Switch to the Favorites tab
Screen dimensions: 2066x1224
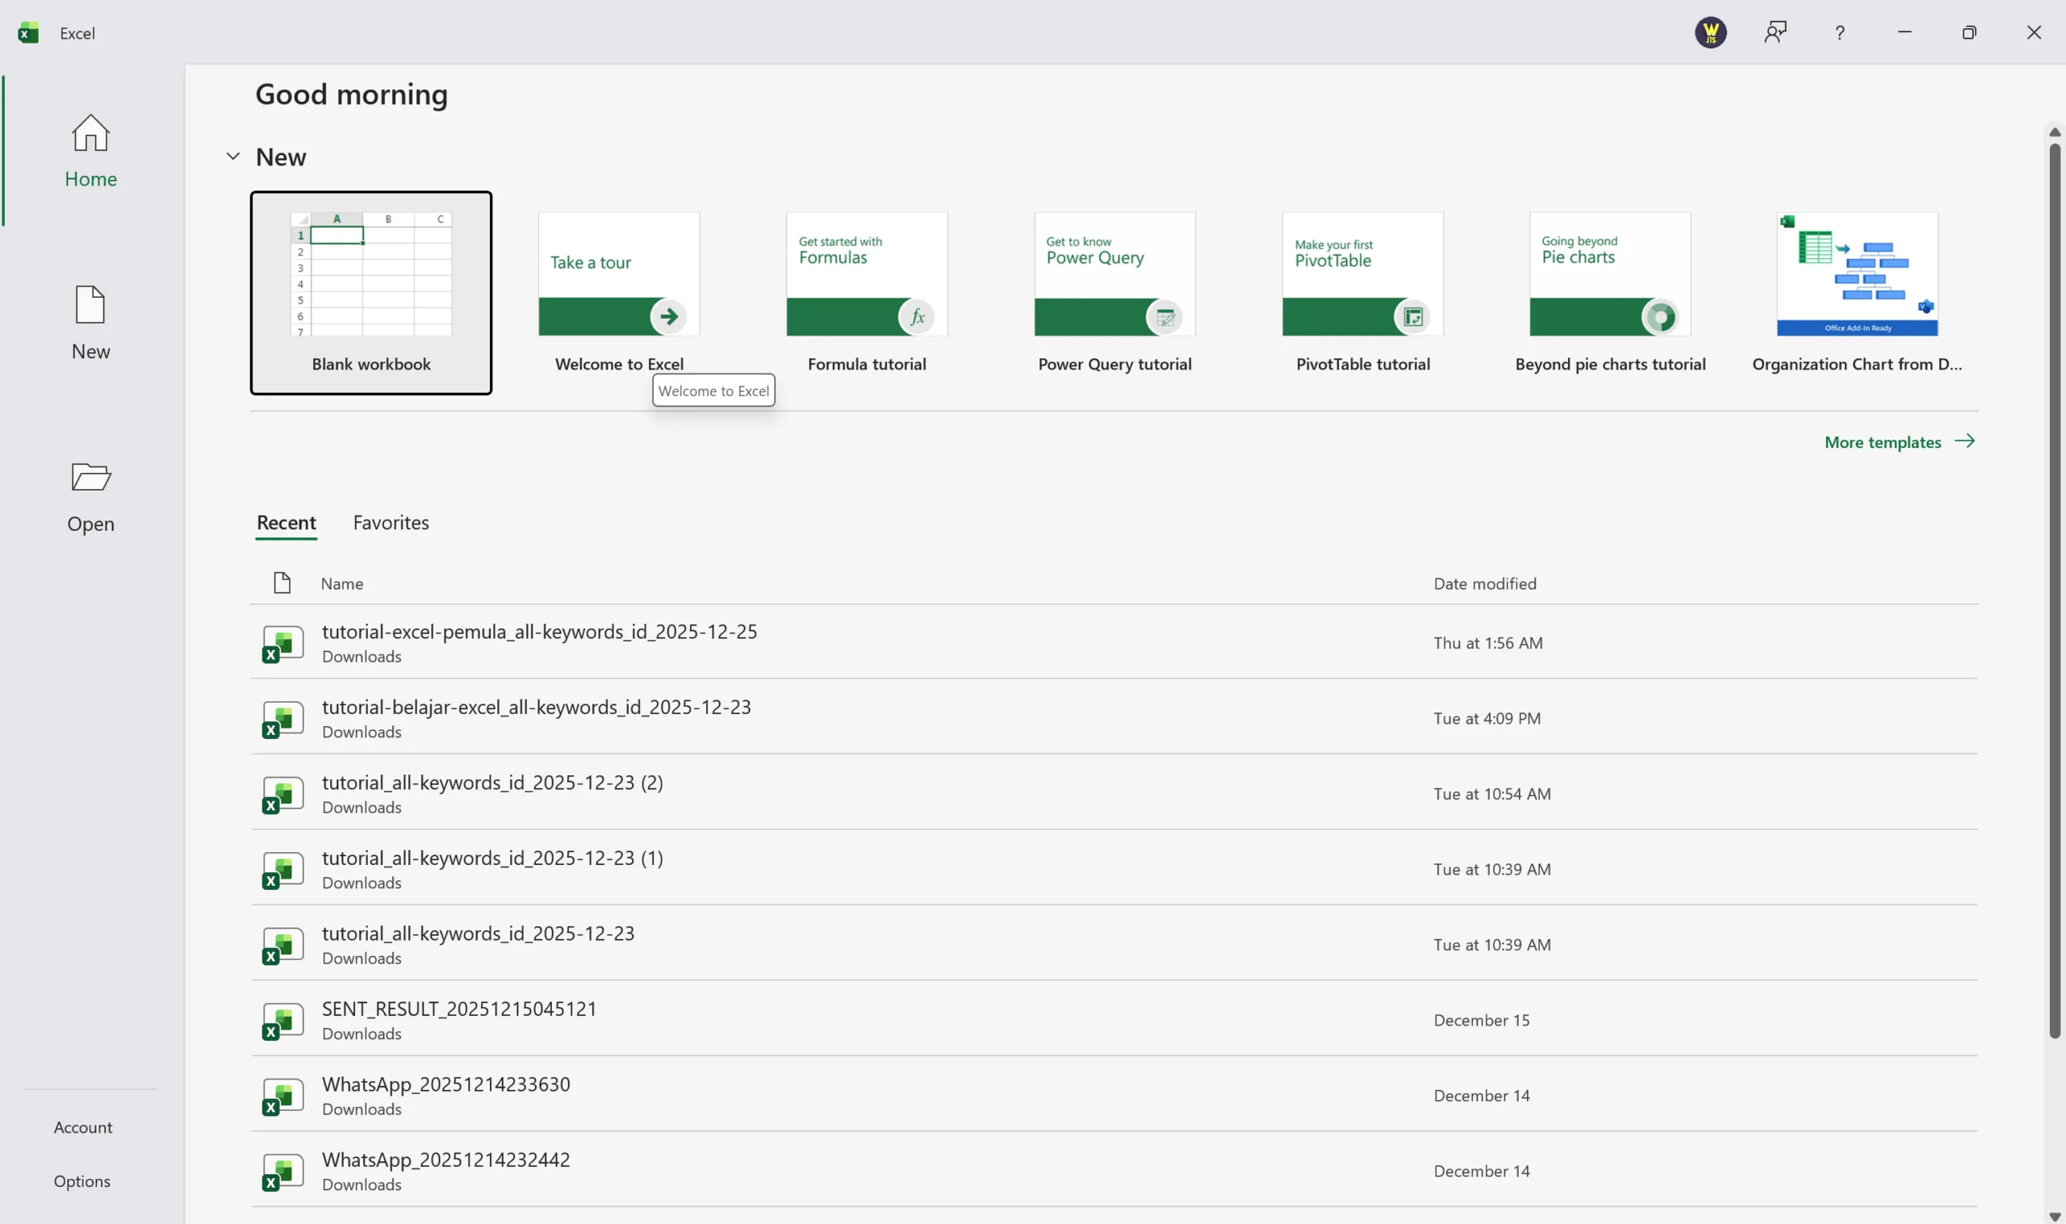coord(391,523)
